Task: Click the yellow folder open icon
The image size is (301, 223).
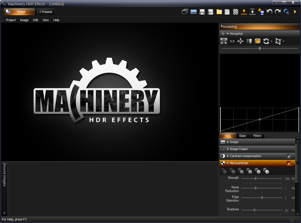Action: tap(219, 12)
